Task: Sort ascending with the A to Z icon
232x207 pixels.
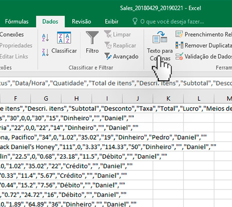Action: [x=46, y=38]
